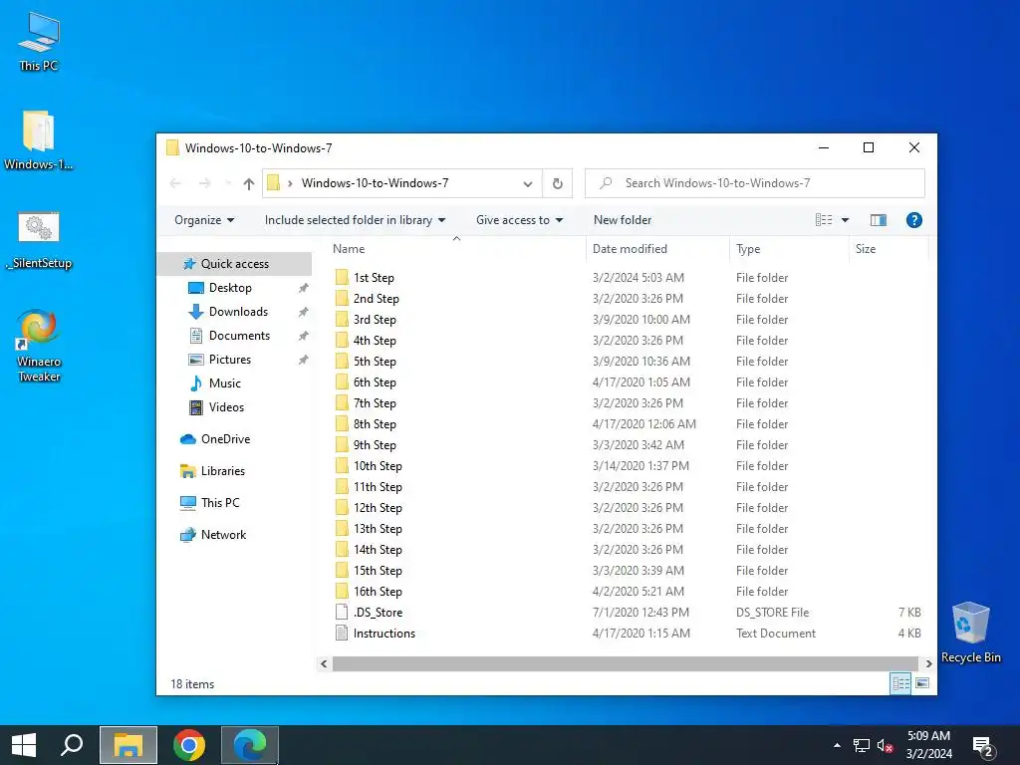Select the 6th Step folder
This screenshot has width=1020, height=765.
click(375, 382)
